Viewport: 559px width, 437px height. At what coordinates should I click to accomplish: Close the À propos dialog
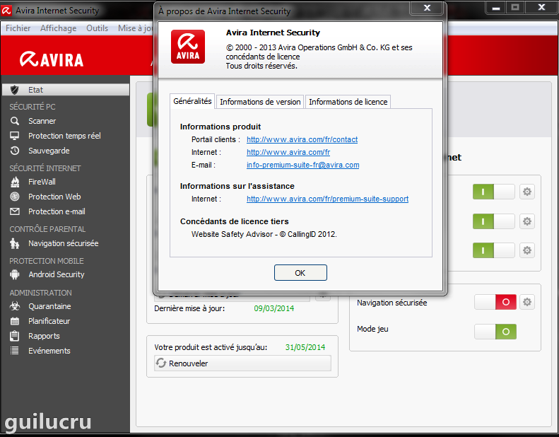(428, 8)
